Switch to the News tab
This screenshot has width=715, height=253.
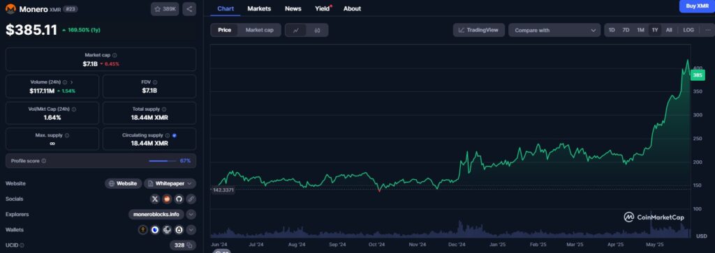click(293, 8)
